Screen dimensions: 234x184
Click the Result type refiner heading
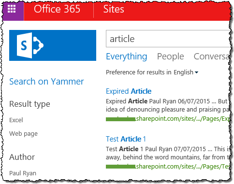coord(29,104)
